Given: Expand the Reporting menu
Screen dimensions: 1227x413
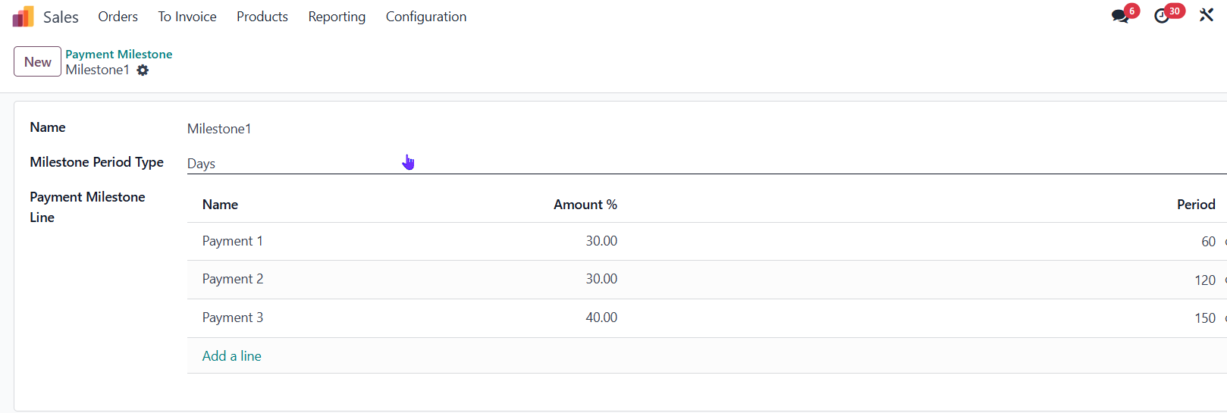Looking at the screenshot, I should pos(337,17).
